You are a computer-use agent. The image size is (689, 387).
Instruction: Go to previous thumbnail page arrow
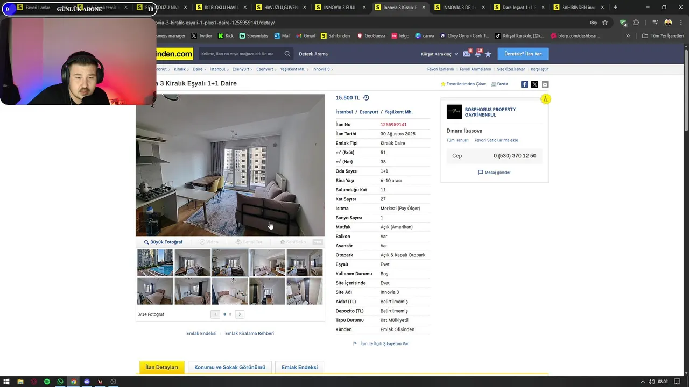[x=215, y=314]
